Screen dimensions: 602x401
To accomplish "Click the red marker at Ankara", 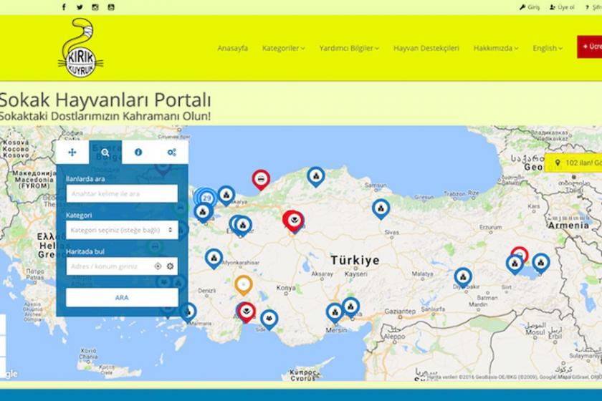I will click(294, 221).
